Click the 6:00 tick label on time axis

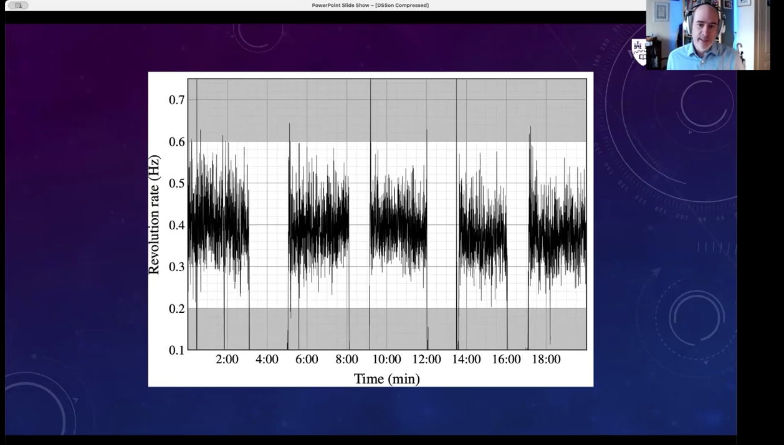point(307,360)
